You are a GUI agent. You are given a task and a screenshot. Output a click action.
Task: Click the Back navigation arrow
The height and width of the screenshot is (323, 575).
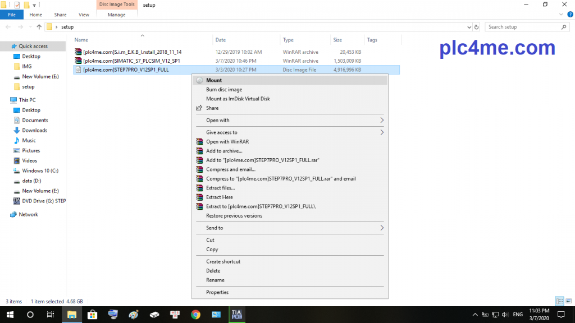(8, 27)
